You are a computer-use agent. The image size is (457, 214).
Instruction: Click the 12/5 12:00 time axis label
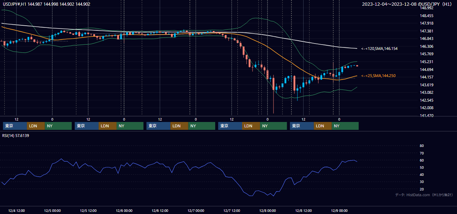[88, 211]
